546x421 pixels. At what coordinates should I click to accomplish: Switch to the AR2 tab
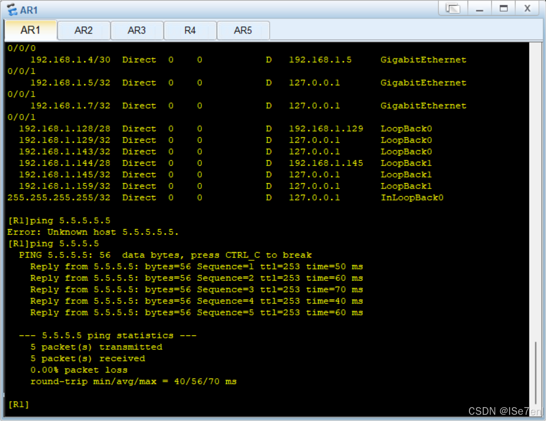(84, 31)
